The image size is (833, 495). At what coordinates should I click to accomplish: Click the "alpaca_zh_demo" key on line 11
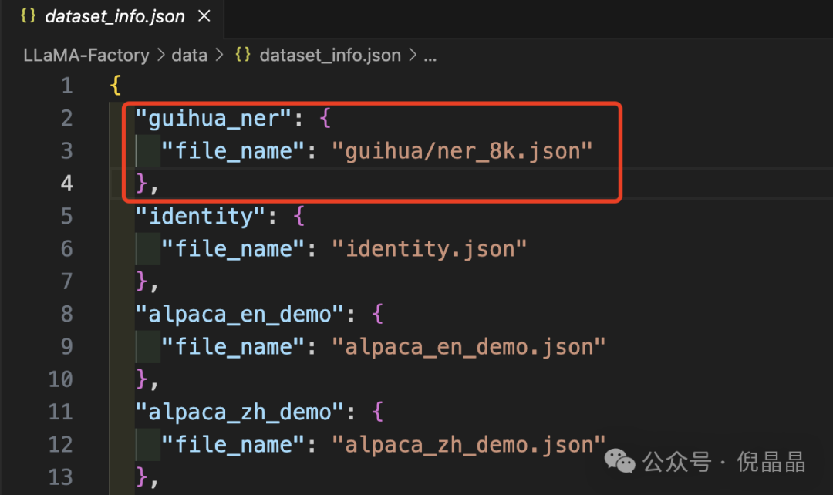pyautogui.click(x=240, y=412)
